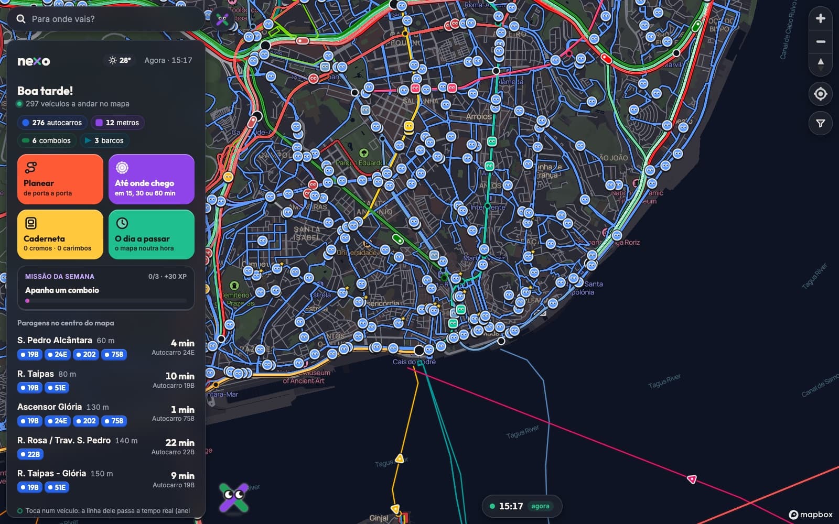Viewport: 839px width, 524px height.
Task: Click the 28° weather indicator
Action: (120, 60)
